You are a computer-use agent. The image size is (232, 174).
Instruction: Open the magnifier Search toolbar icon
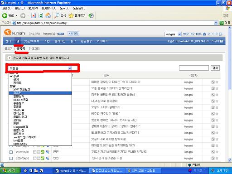click(57, 15)
